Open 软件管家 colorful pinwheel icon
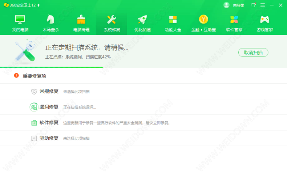Viewport: 287px width, 181px height. point(234,19)
